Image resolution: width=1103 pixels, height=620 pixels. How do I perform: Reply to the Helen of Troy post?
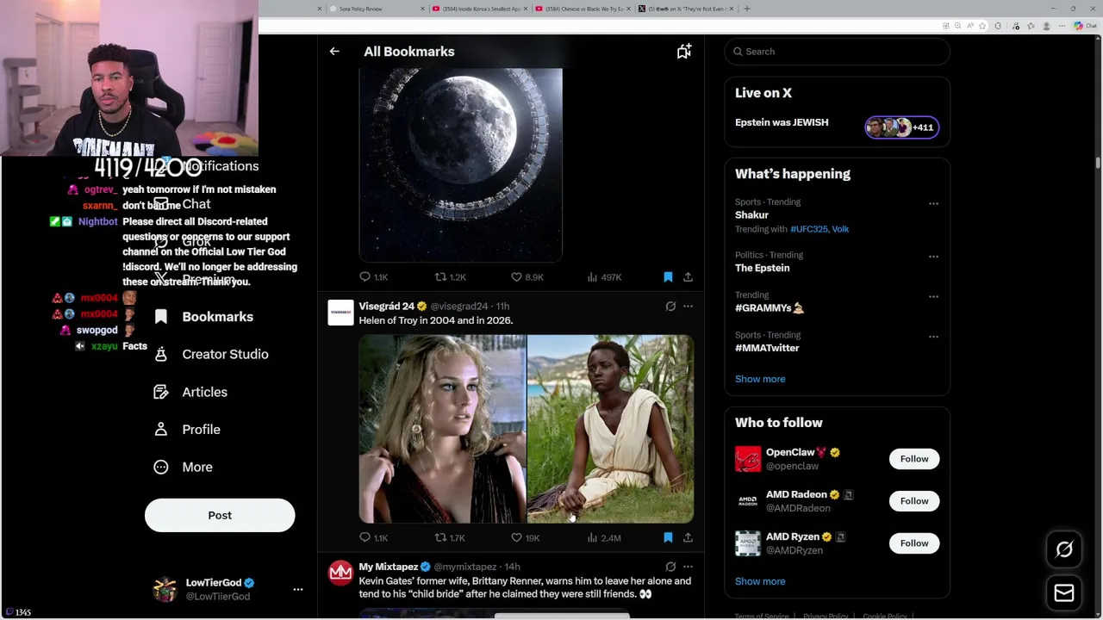374,537
